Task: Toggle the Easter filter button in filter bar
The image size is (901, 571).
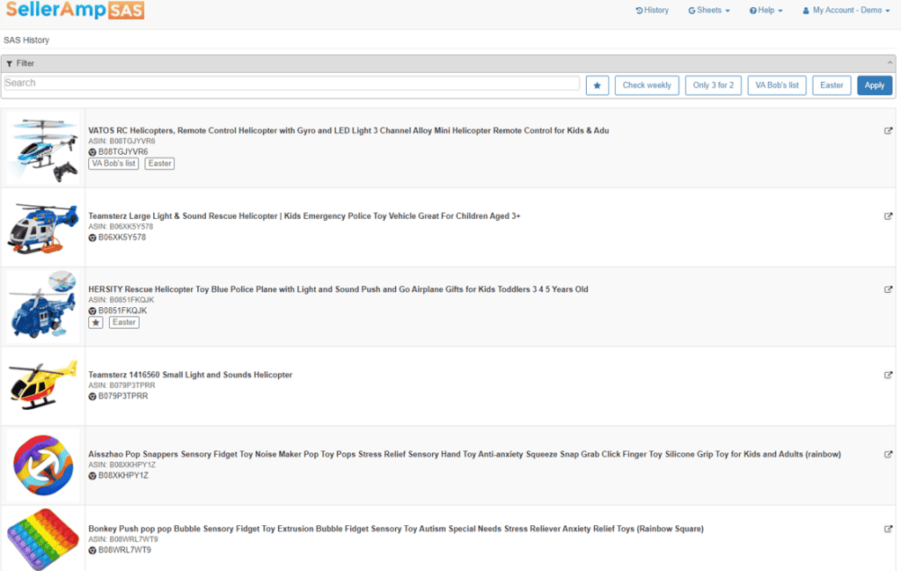Action: point(831,85)
